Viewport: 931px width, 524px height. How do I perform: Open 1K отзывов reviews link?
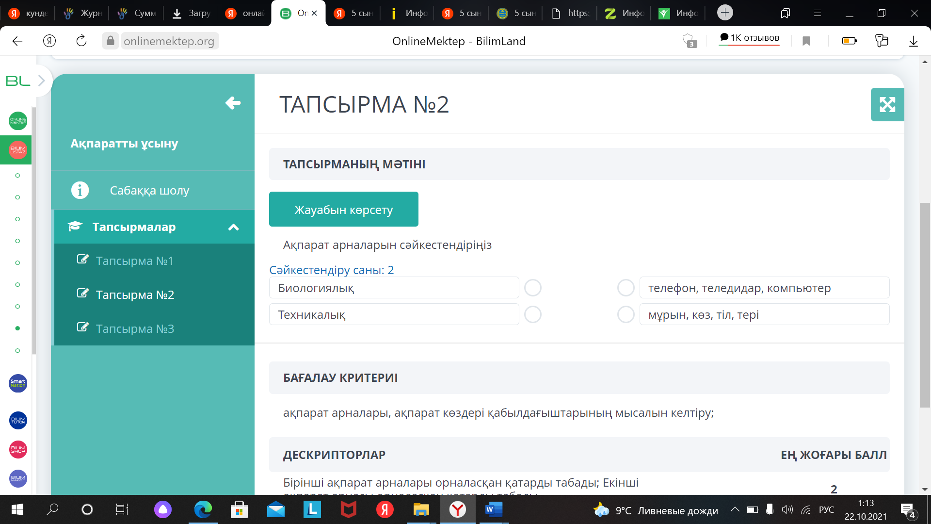pyautogui.click(x=749, y=38)
